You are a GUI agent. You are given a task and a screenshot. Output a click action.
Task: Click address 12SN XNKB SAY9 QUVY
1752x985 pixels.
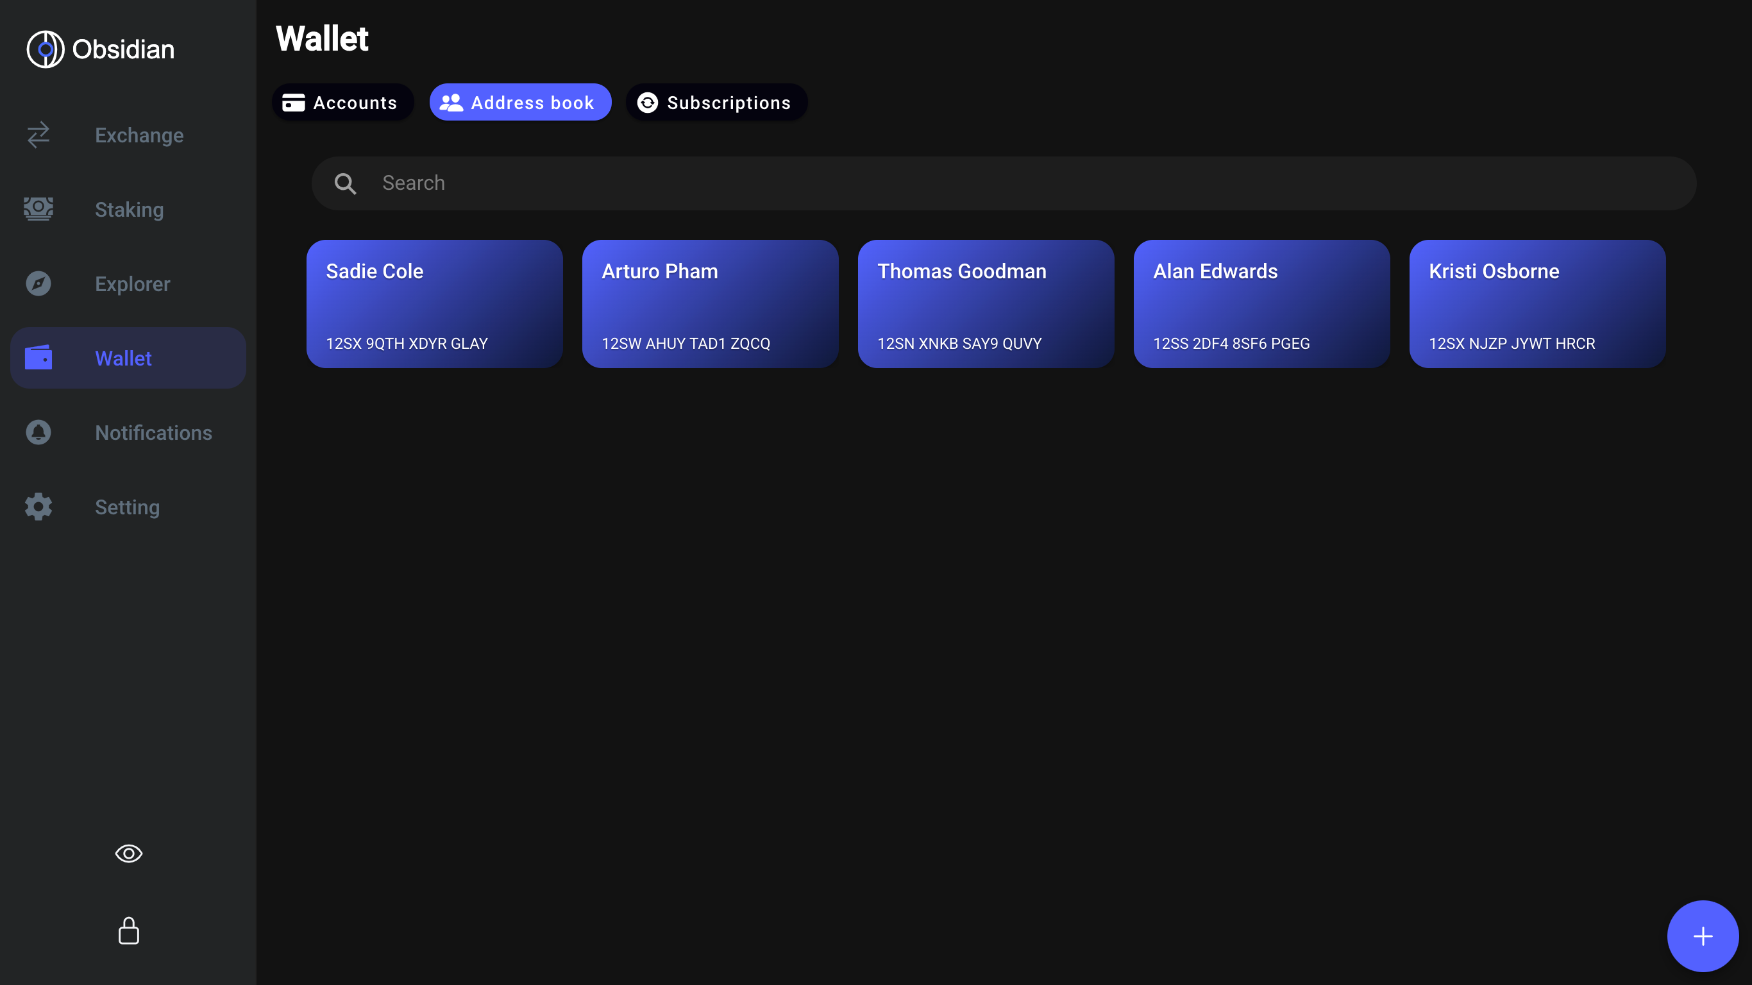[959, 344]
